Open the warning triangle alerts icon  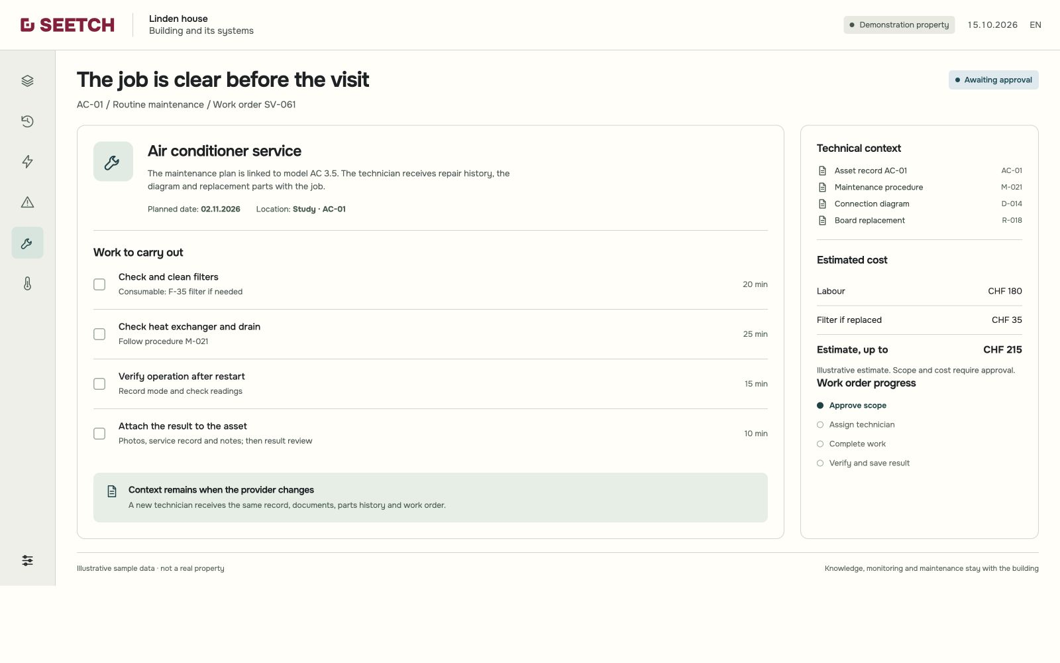point(27,202)
